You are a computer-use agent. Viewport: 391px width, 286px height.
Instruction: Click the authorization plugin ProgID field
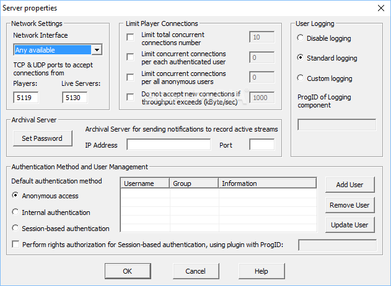[337, 245]
